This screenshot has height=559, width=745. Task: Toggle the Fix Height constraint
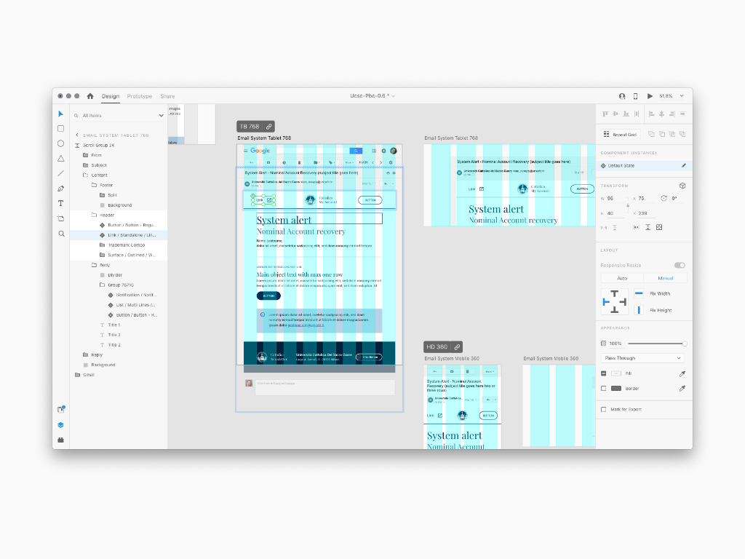639,310
